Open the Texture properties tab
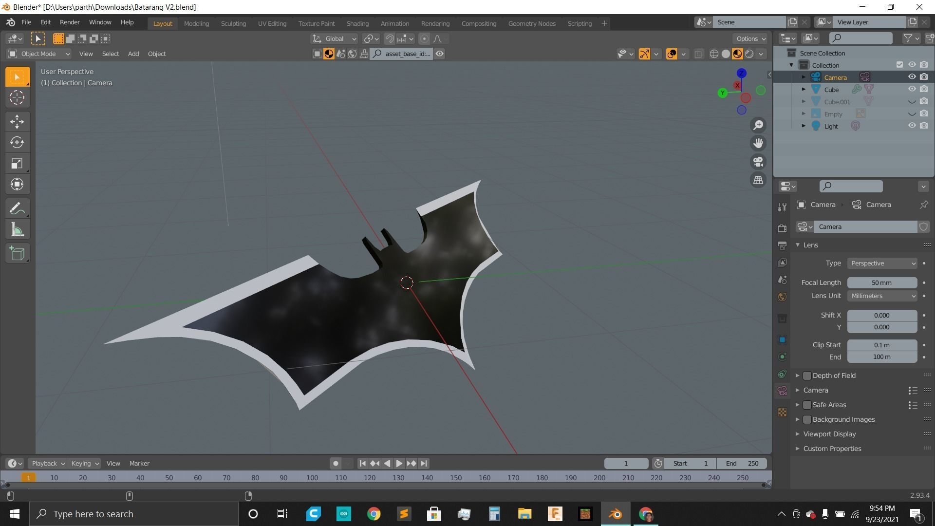 [x=782, y=413]
